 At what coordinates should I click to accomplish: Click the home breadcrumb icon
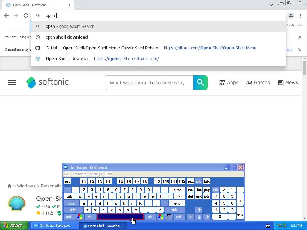[9, 186]
